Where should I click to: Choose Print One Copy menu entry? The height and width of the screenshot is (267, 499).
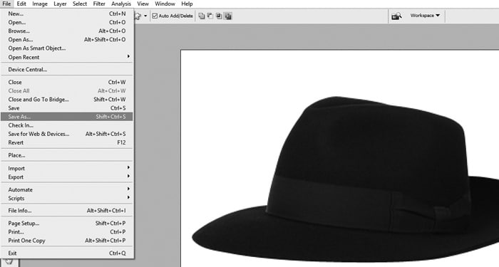(x=66, y=241)
